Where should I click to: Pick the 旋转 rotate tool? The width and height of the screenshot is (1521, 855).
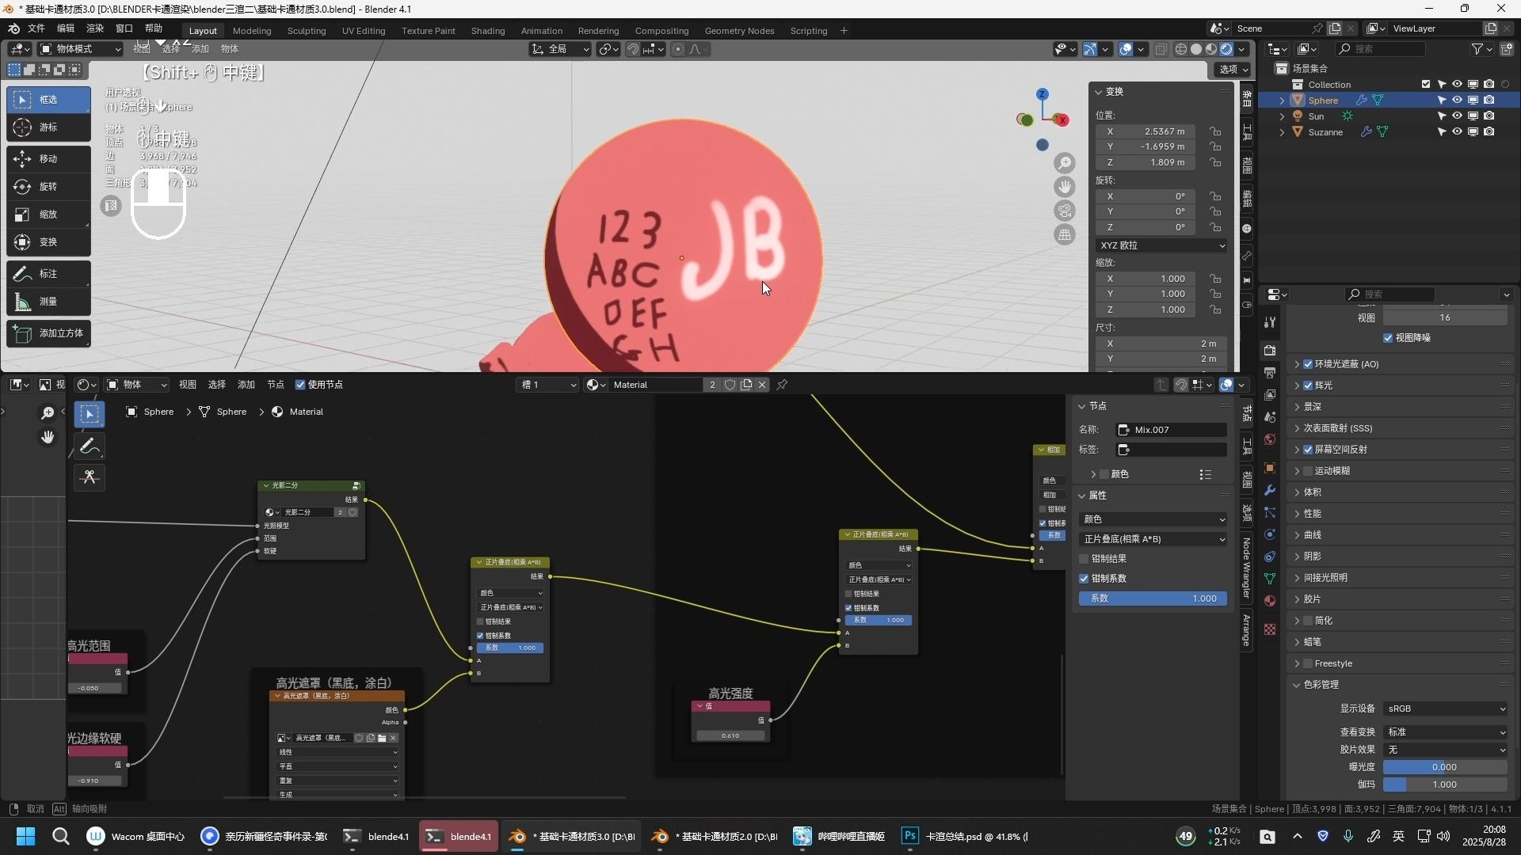48,187
